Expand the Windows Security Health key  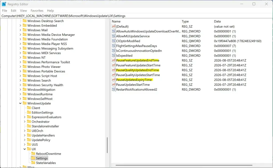click(20, 85)
